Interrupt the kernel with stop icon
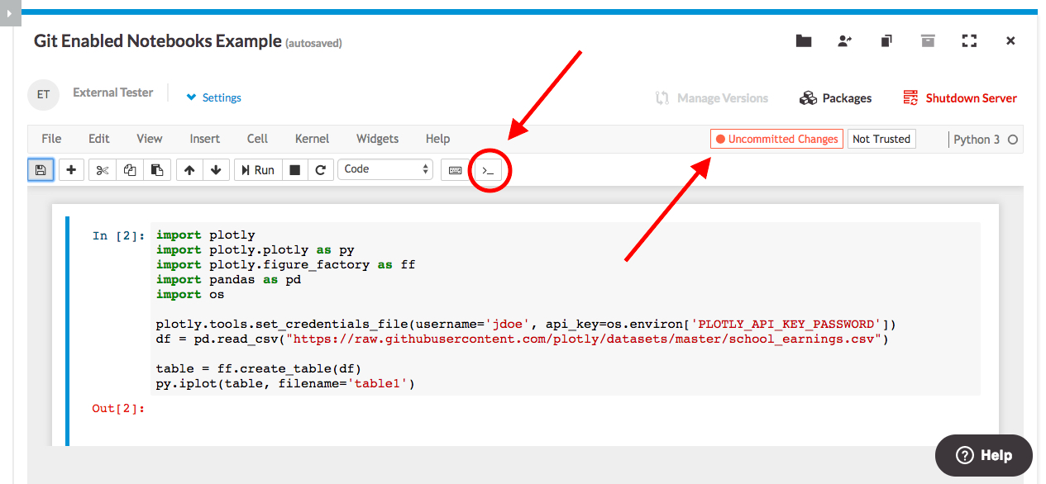Screen dimensions: 1046x484 click(x=294, y=170)
